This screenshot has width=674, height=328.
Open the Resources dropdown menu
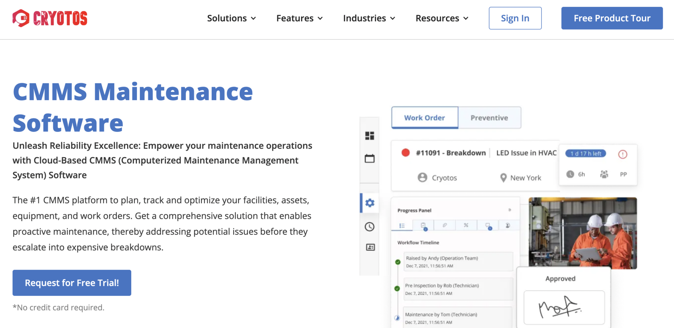pos(442,18)
